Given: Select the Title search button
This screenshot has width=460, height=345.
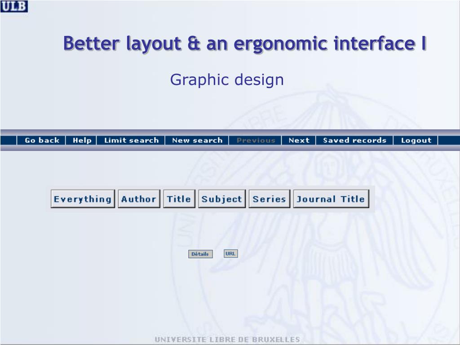Looking at the screenshot, I should tap(179, 199).
